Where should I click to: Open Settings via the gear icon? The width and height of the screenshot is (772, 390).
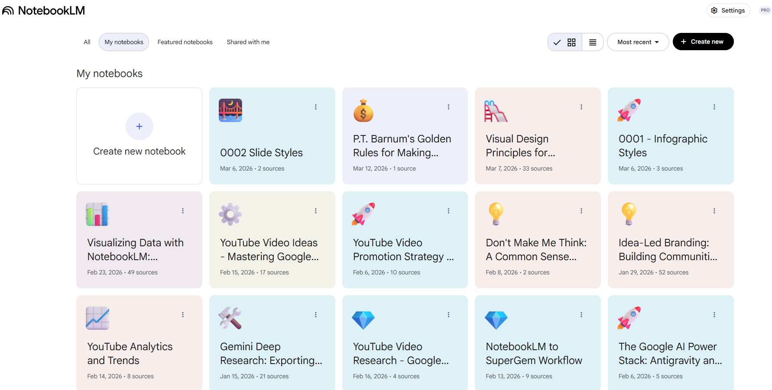pos(714,10)
